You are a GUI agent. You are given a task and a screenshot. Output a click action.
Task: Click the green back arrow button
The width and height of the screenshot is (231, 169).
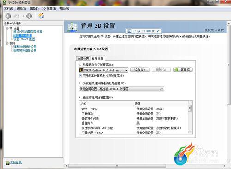tap(8, 16)
